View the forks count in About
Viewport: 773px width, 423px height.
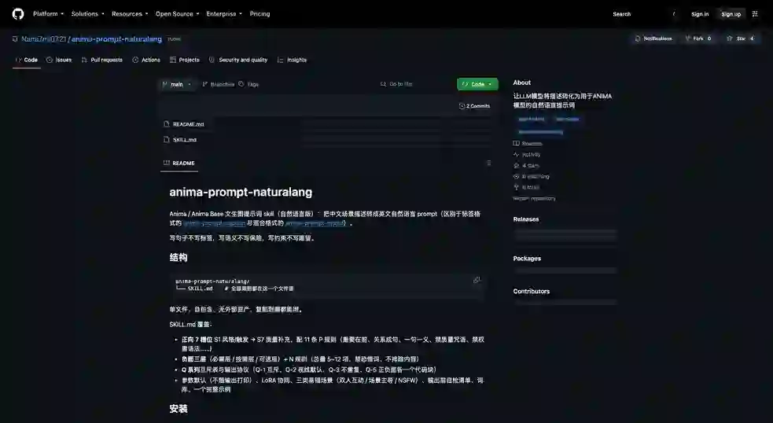[526, 187]
